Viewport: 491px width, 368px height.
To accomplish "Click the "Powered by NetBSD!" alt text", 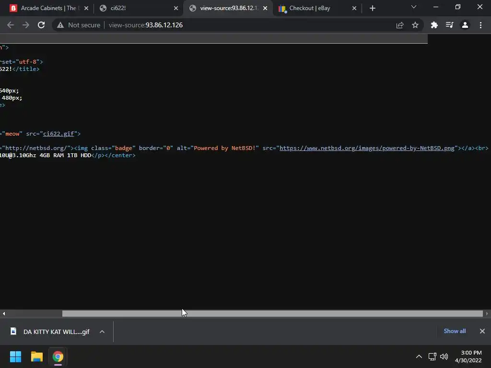I will [x=225, y=148].
